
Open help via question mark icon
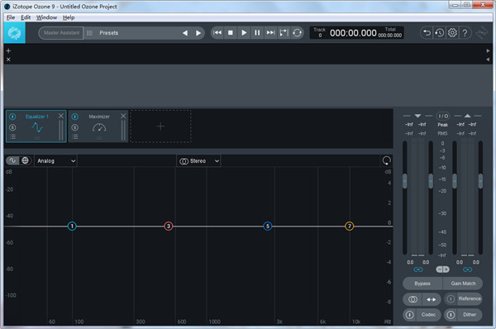[465, 32]
